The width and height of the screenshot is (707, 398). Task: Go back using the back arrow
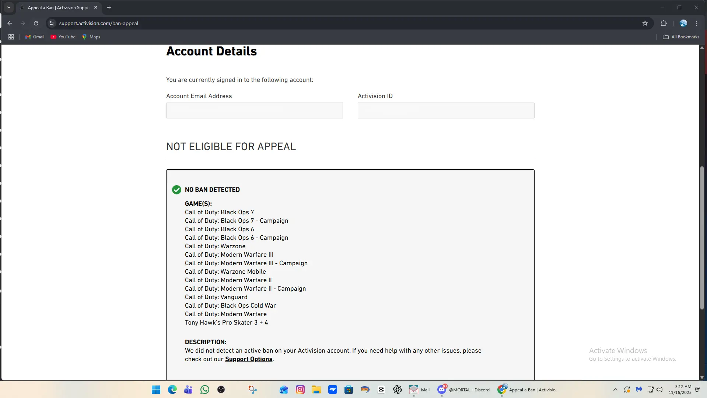coord(10,23)
